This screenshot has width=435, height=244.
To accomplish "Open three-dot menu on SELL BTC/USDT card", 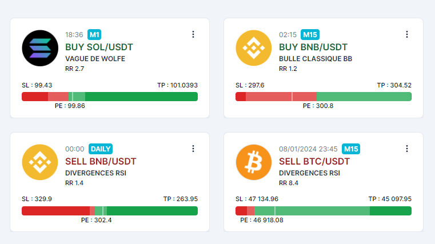I will [x=406, y=149].
